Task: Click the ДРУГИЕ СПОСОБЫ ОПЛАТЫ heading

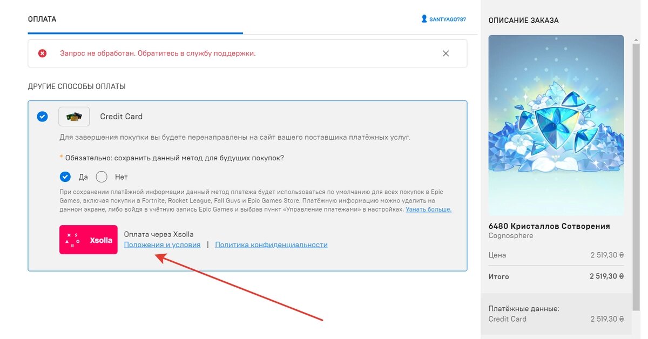Action: pyautogui.click(x=77, y=86)
